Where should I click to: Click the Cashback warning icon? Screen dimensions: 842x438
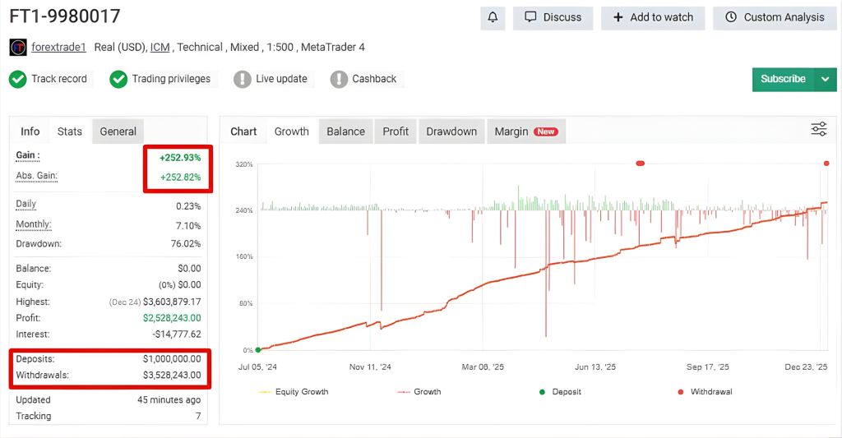[339, 79]
